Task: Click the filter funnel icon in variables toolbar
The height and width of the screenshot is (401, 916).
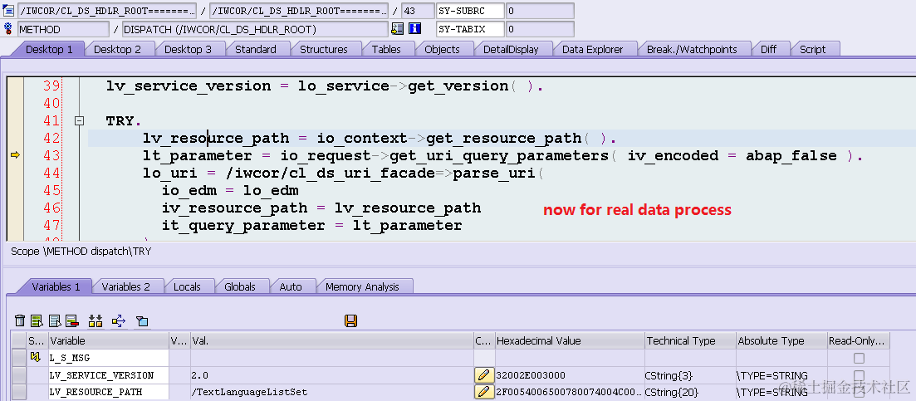Action: click(142, 320)
